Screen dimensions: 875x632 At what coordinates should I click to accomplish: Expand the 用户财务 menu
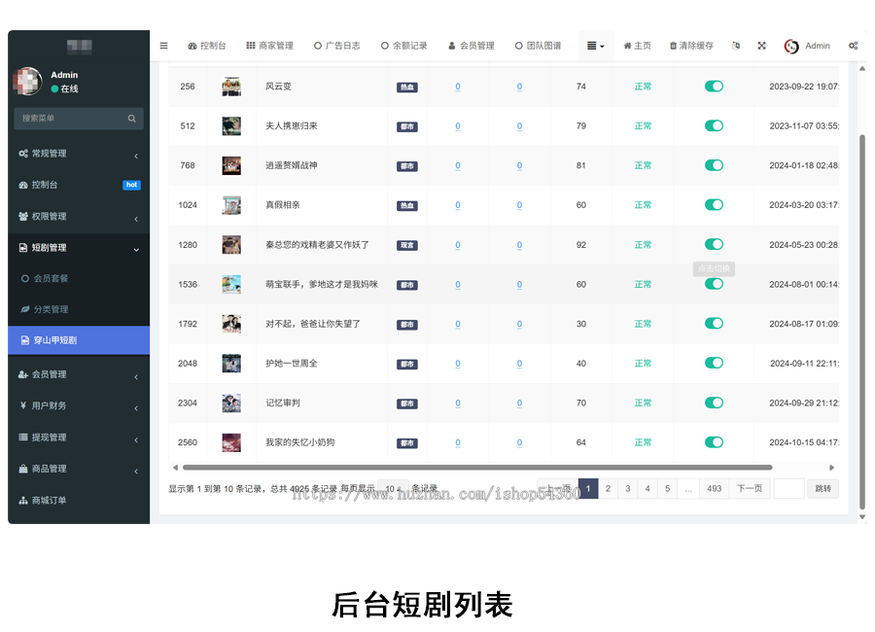point(79,405)
